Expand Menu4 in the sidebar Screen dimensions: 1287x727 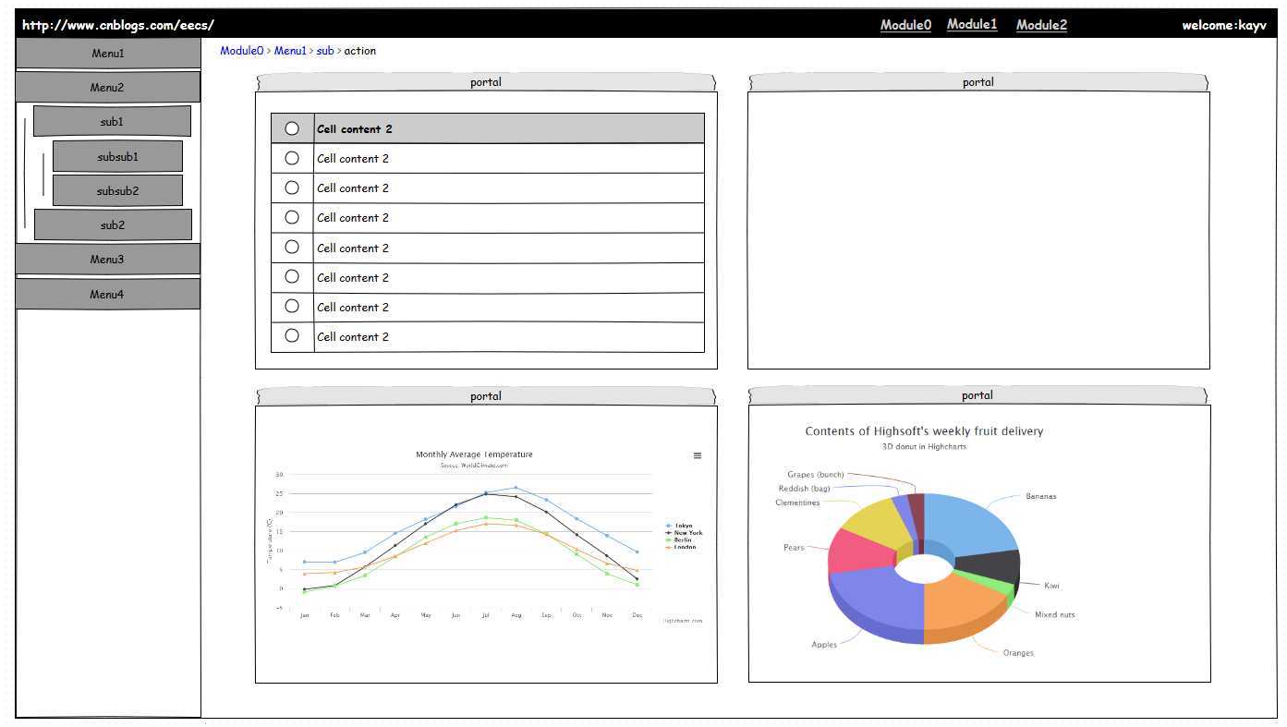pyautogui.click(x=108, y=294)
